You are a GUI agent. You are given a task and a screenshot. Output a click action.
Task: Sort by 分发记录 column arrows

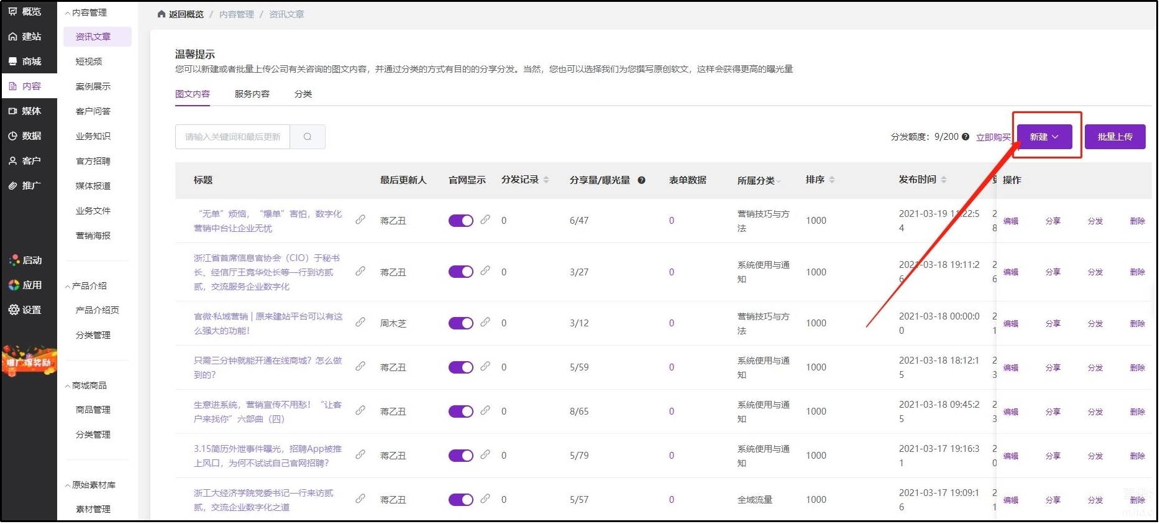coord(546,180)
